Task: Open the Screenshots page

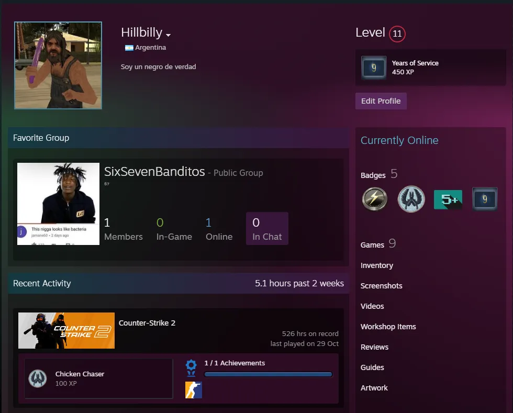Action: (x=381, y=286)
